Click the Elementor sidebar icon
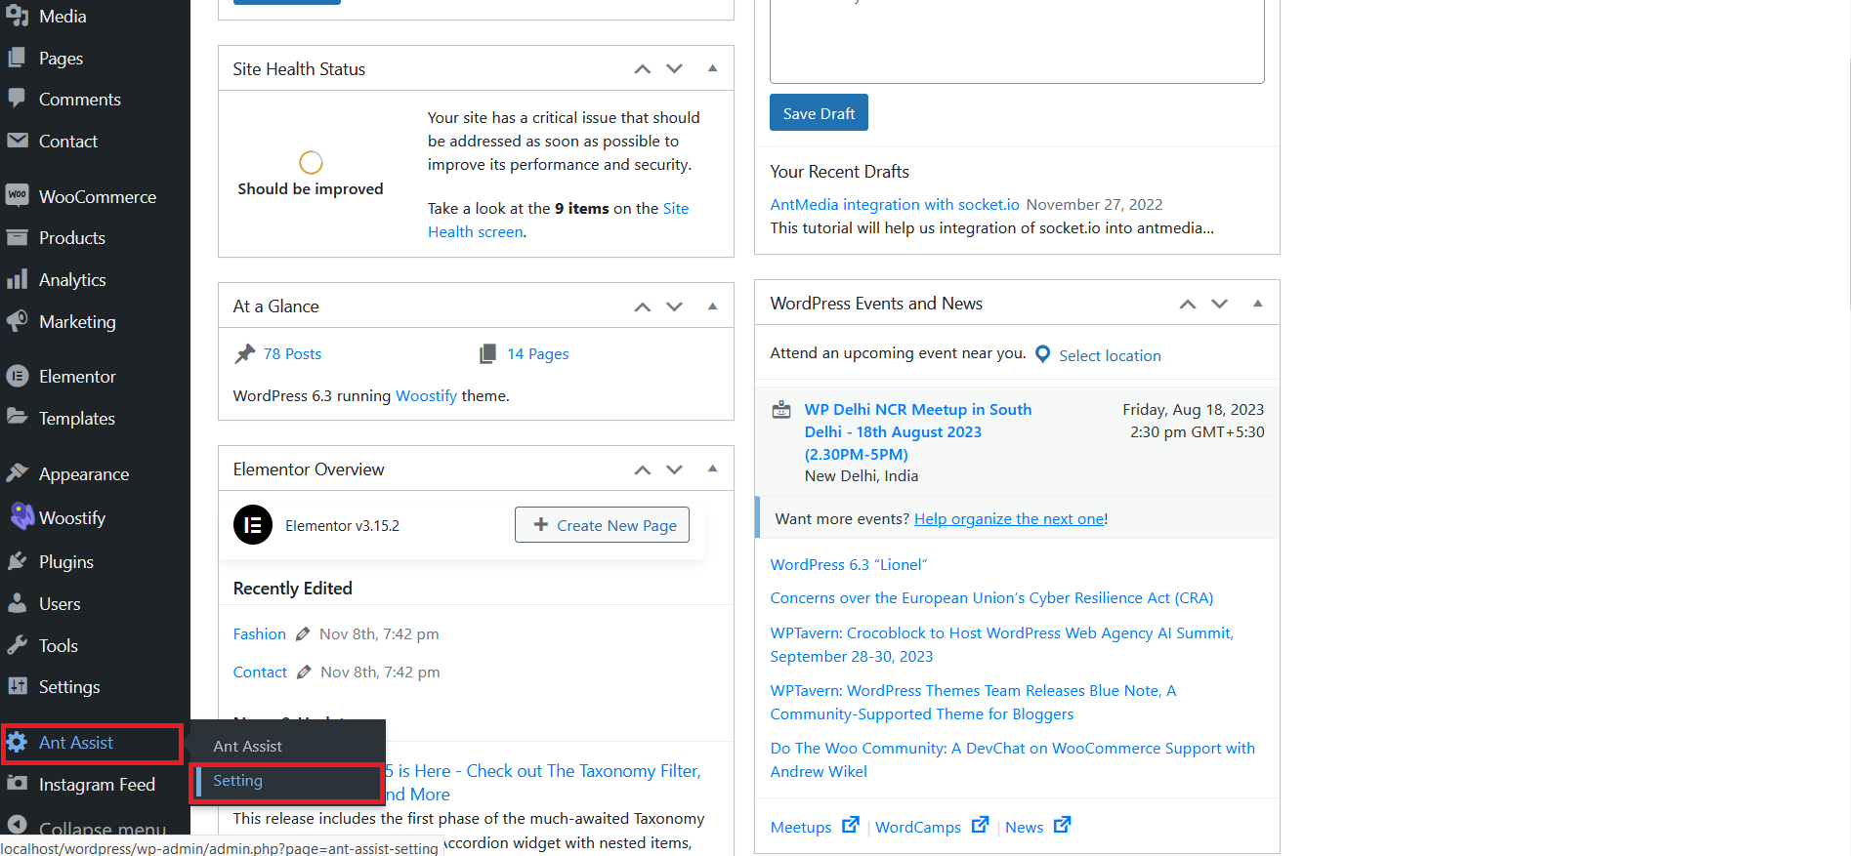Screen dimensions: 1851x856 (x=17, y=376)
